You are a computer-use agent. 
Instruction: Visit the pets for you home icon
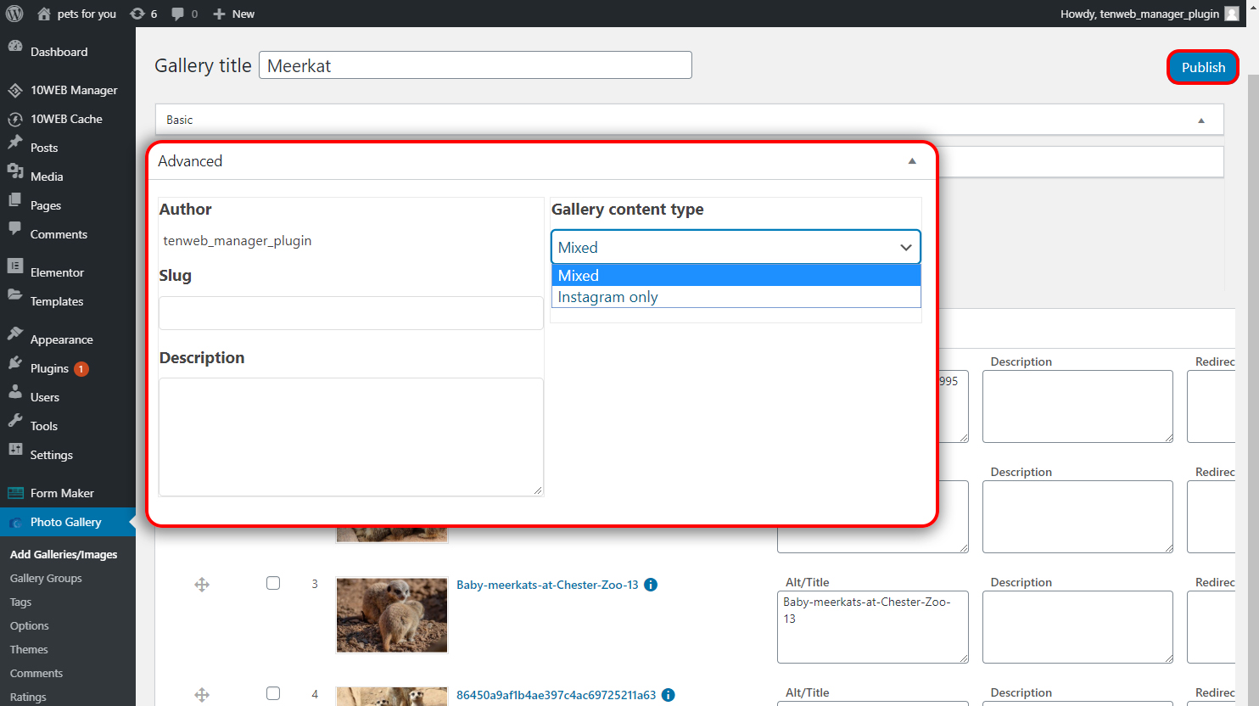[44, 14]
